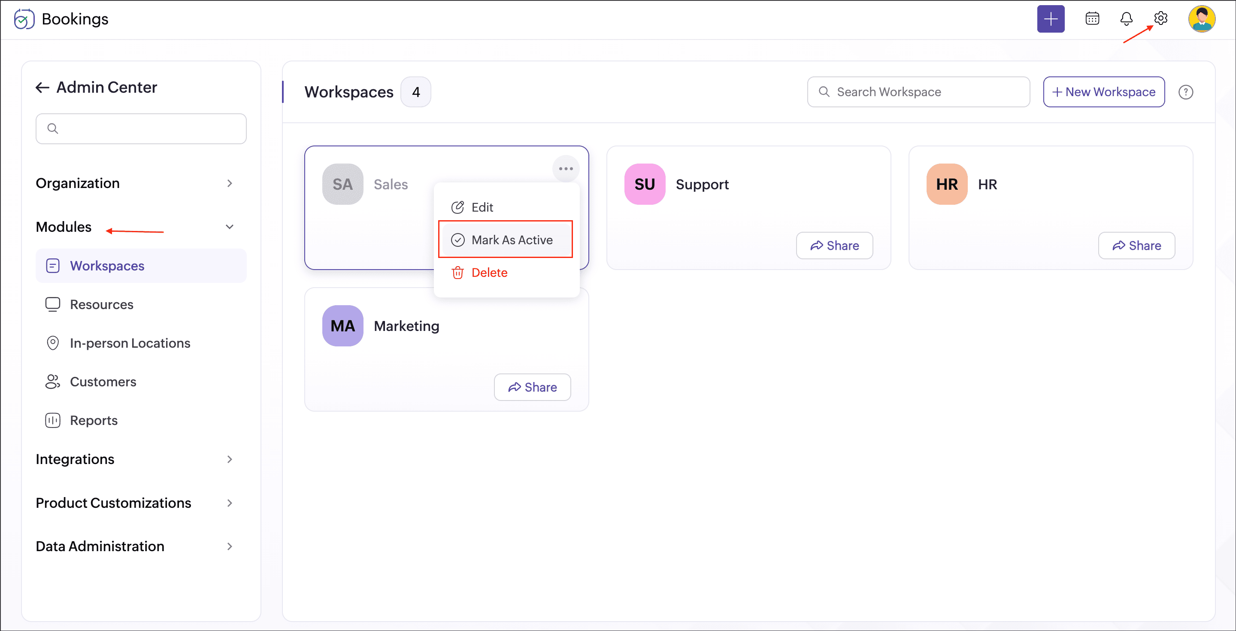Click the SA workspace avatar

coord(342,184)
